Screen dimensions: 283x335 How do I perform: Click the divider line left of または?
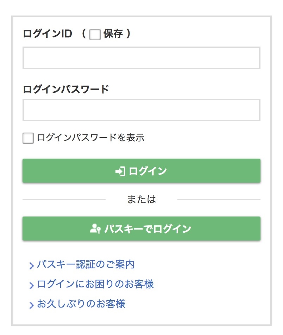point(64,200)
